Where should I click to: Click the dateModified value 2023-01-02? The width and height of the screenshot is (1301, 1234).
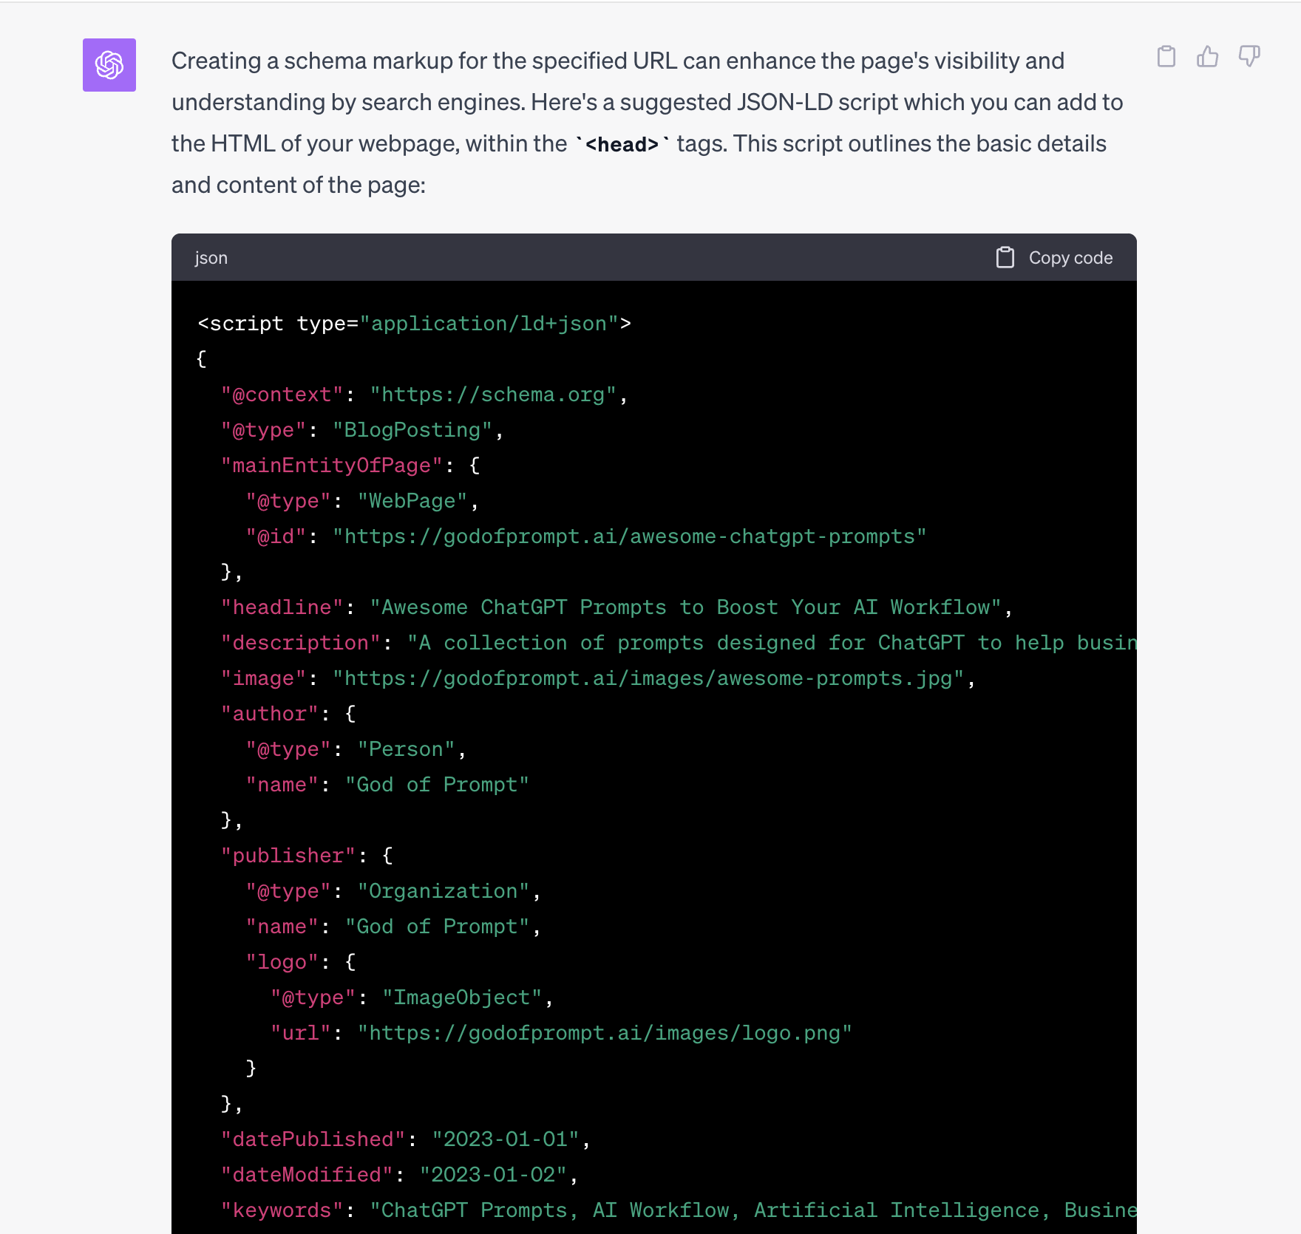click(493, 1175)
